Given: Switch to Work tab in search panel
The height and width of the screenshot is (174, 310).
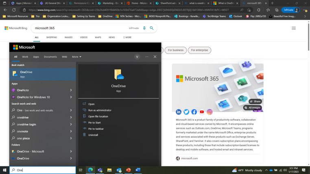Looking at the screenshot, I should click(x=25, y=57).
